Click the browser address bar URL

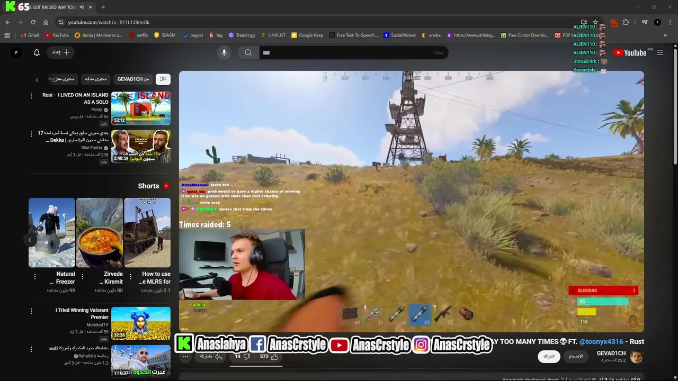point(109,22)
